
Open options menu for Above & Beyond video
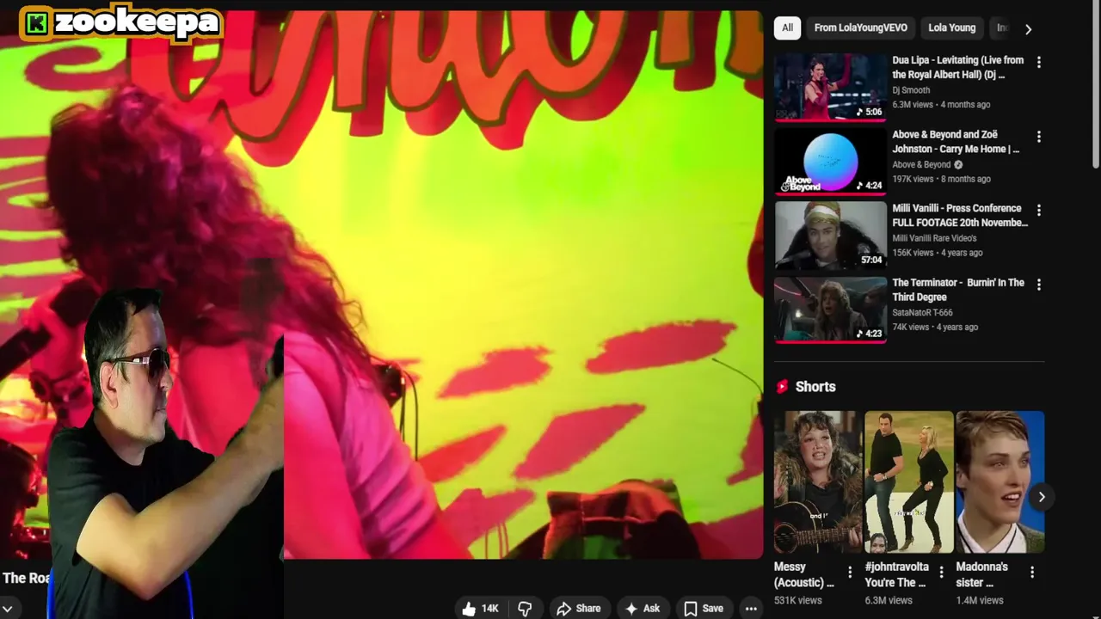[1038, 137]
